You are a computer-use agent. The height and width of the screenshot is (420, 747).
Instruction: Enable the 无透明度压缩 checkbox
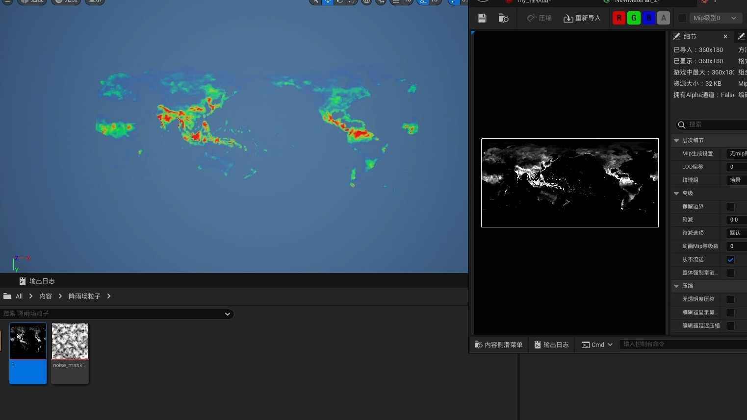(x=730, y=299)
